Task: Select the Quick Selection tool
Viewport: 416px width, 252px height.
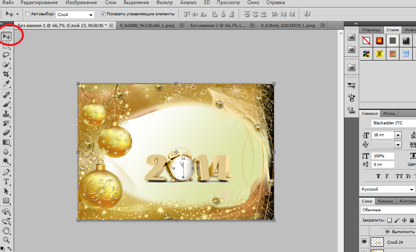Action: (6, 65)
